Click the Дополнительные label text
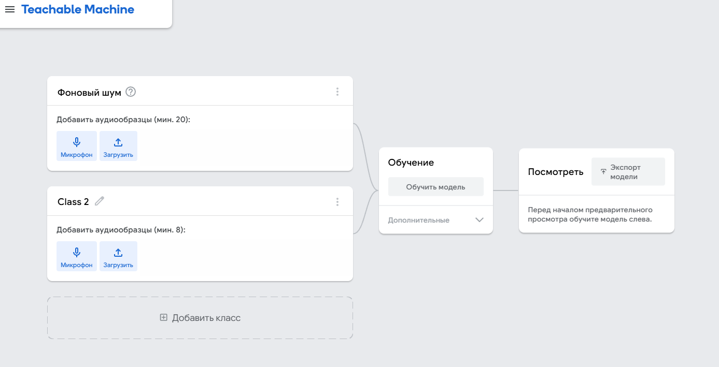The height and width of the screenshot is (367, 719). 419,220
